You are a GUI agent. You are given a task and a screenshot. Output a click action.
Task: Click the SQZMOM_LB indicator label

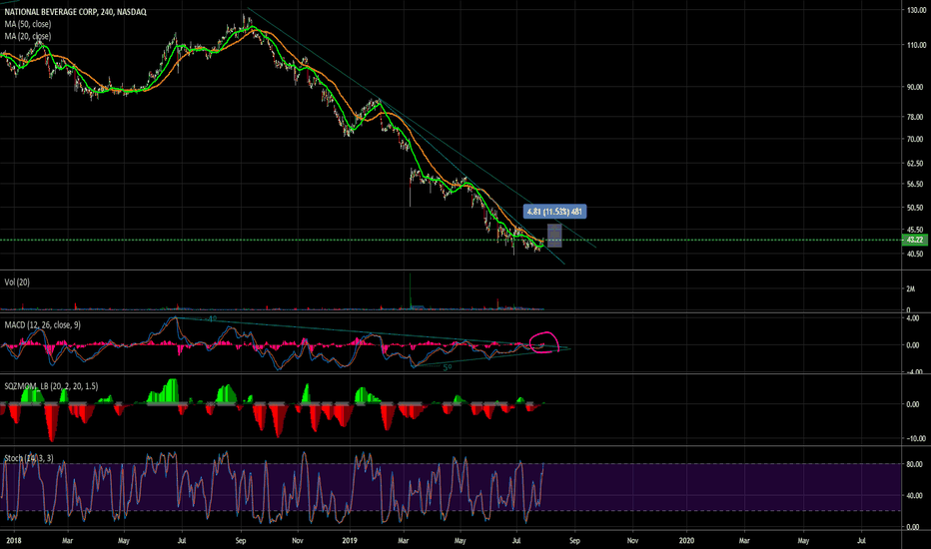tap(51, 386)
